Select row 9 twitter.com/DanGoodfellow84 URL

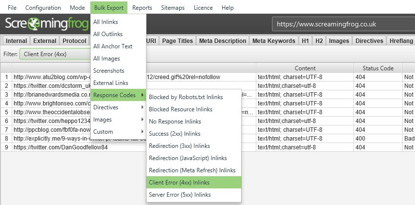(x=79, y=147)
